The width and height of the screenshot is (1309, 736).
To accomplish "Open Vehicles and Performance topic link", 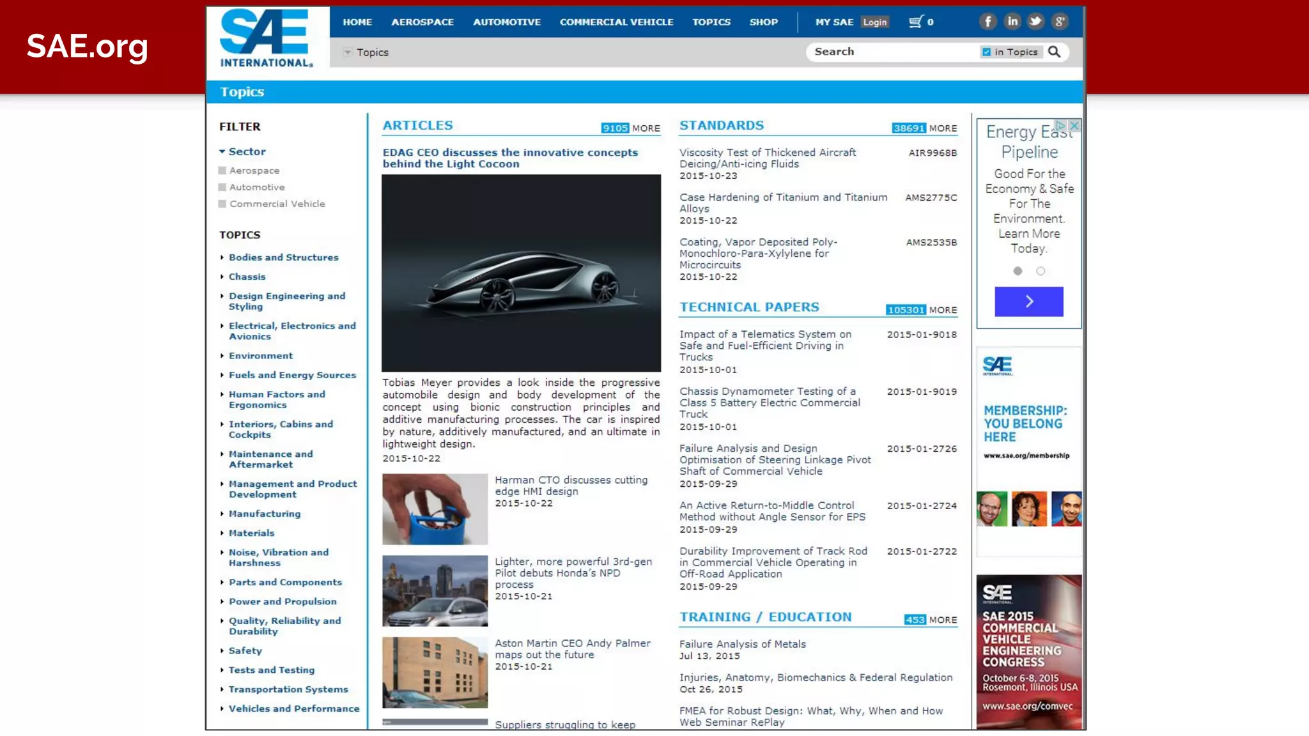I will coord(294,709).
